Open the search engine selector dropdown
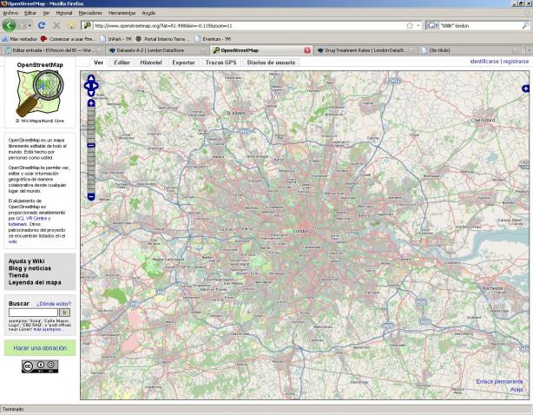The image size is (533, 415). coord(433,25)
